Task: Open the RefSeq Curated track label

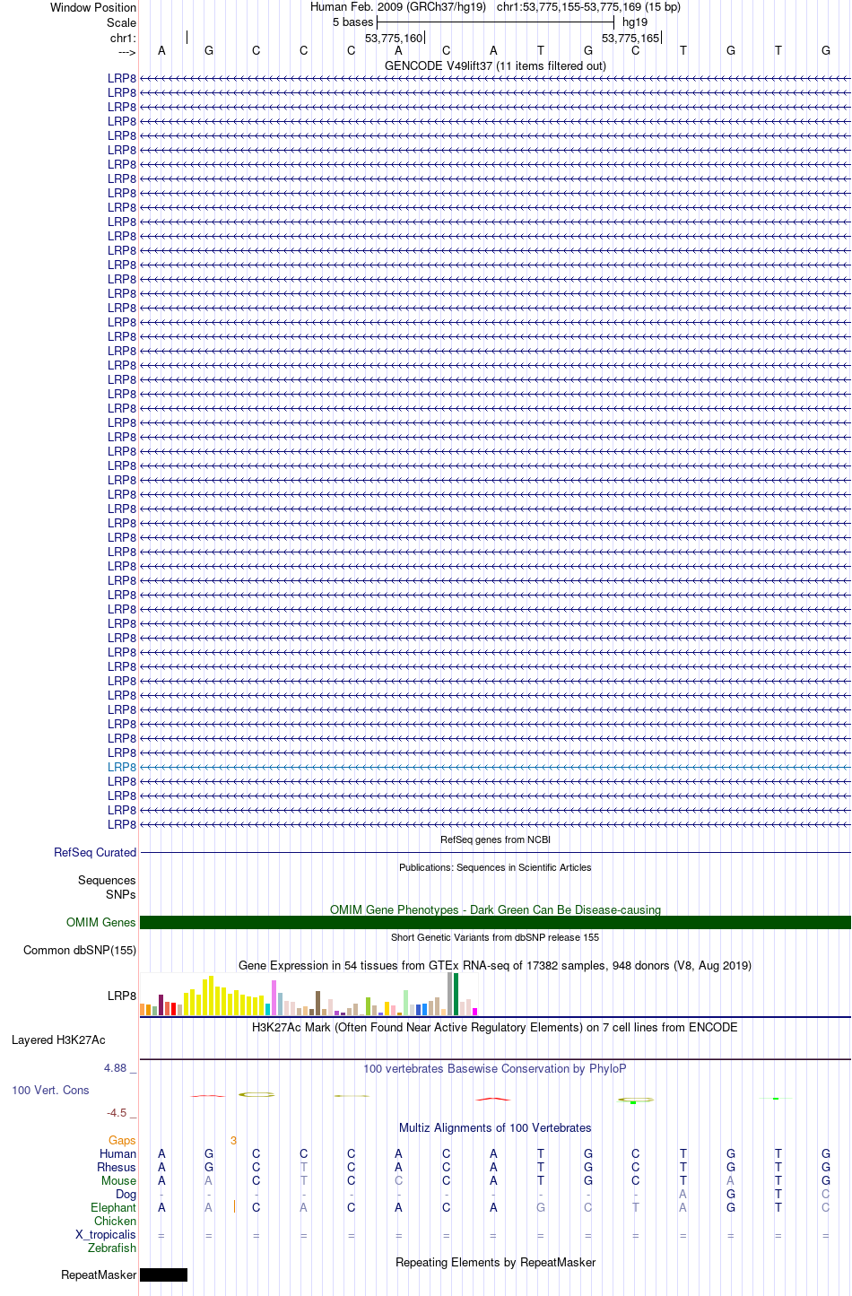Action: [x=95, y=853]
